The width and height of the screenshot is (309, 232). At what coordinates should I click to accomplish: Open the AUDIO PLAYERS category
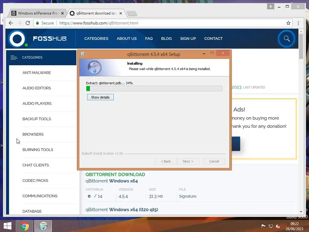[x=37, y=103]
